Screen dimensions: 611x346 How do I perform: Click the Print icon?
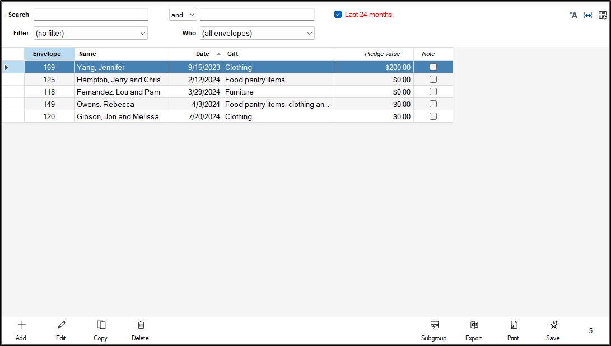pos(513,325)
